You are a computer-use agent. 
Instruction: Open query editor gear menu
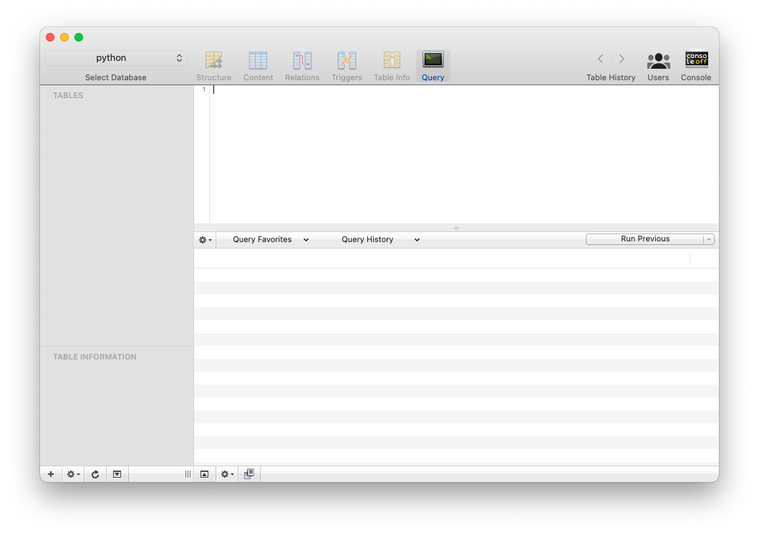[206, 240]
